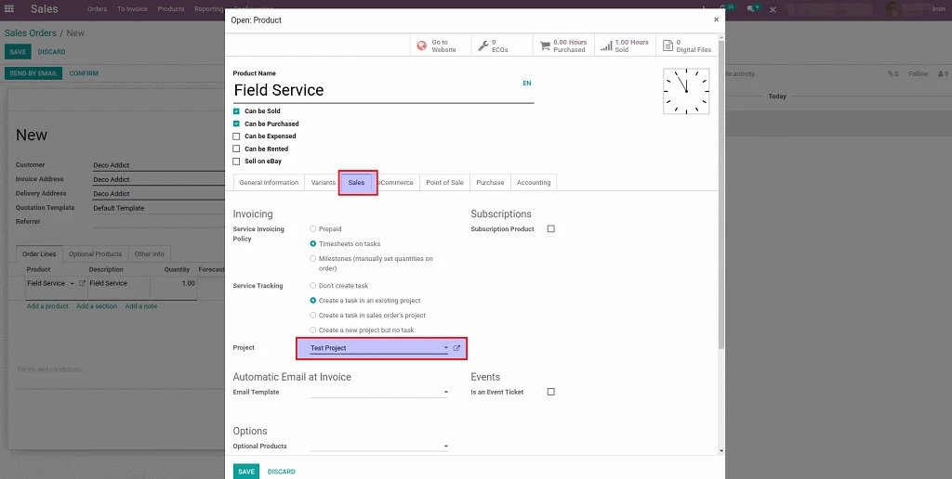
Task: Open the Quotation Template field in Sales Orders
Action: [159, 208]
